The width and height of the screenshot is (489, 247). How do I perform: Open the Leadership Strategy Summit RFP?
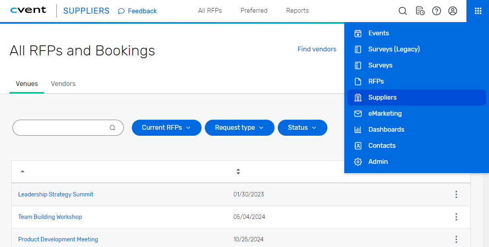tap(56, 194)
